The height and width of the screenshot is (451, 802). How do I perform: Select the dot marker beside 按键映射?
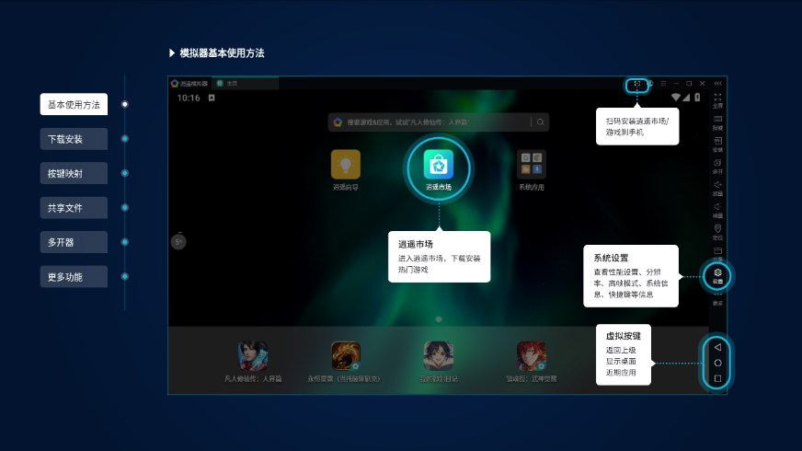125,173
